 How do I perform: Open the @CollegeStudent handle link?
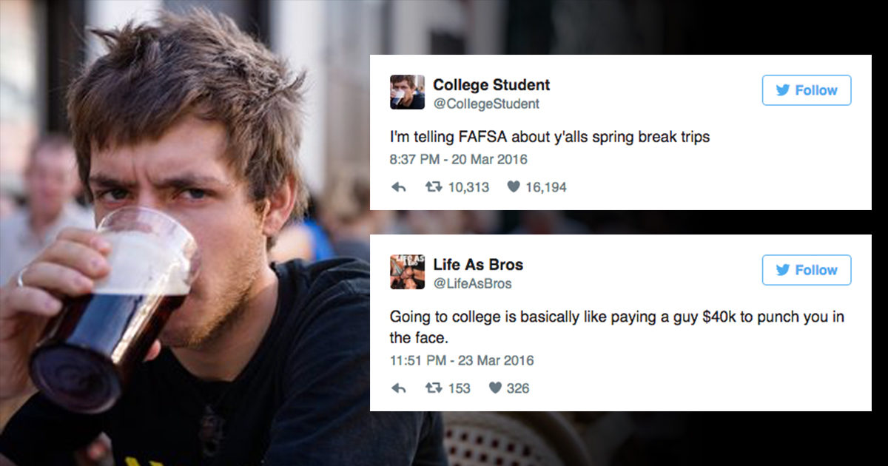(x=486, y=104)
